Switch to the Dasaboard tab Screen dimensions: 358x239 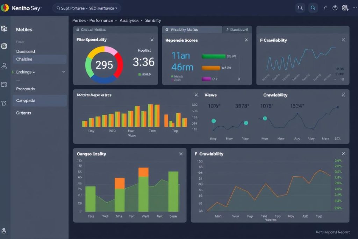237,30
